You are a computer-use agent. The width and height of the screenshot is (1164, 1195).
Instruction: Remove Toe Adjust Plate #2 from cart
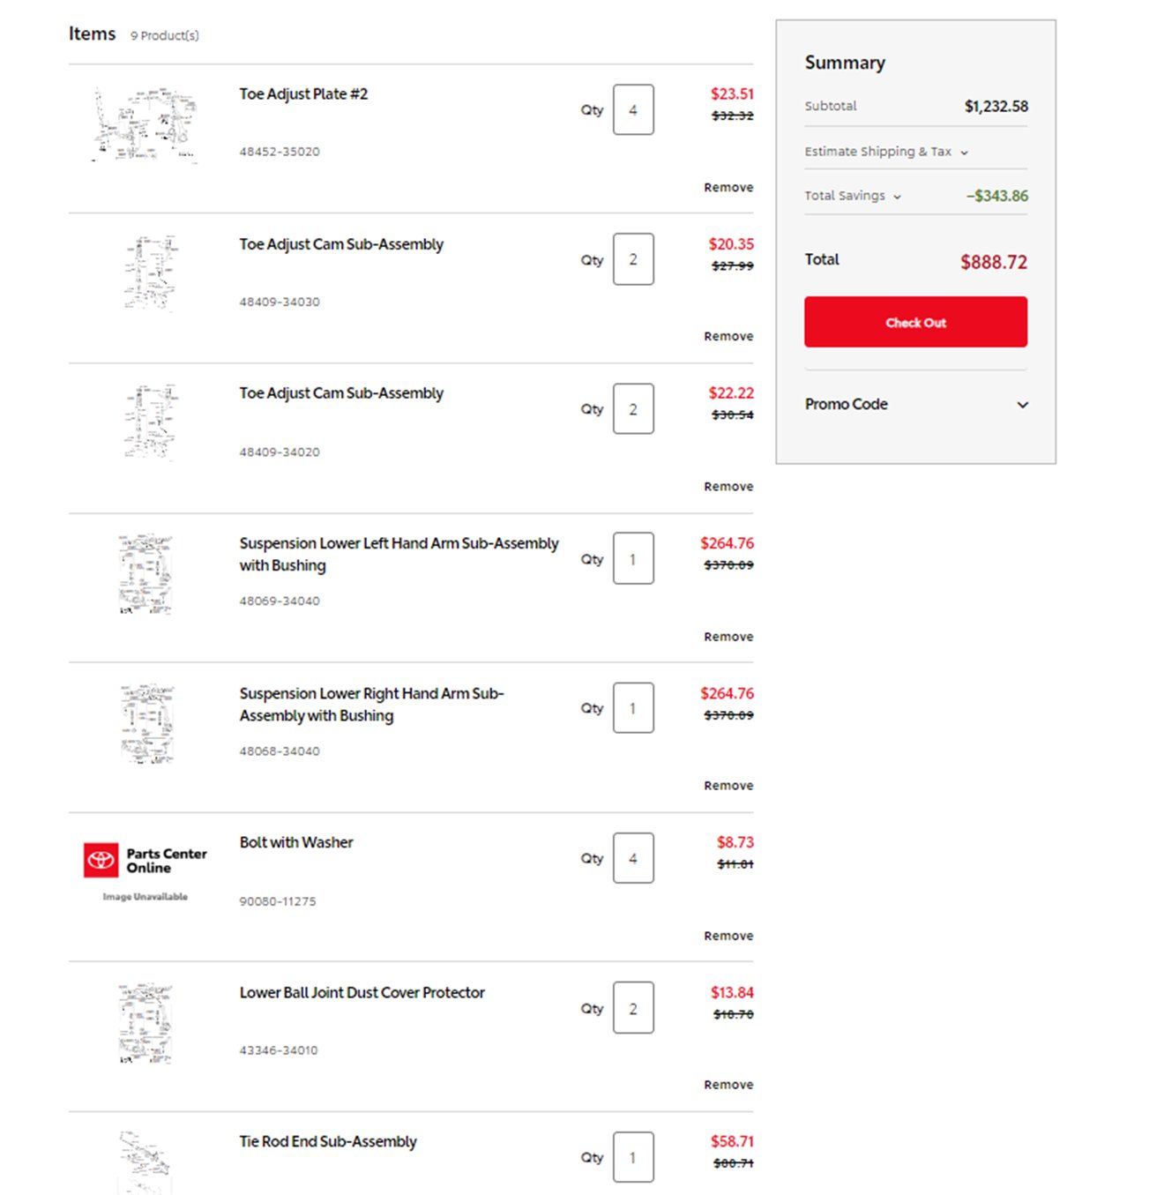pos(728,187)
